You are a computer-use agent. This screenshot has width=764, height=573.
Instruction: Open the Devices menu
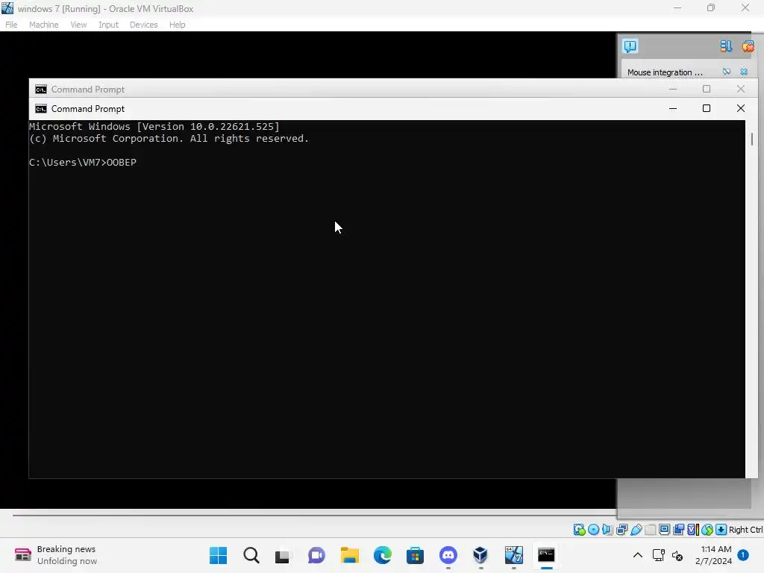pyautogui.click(x=143, y=25)
